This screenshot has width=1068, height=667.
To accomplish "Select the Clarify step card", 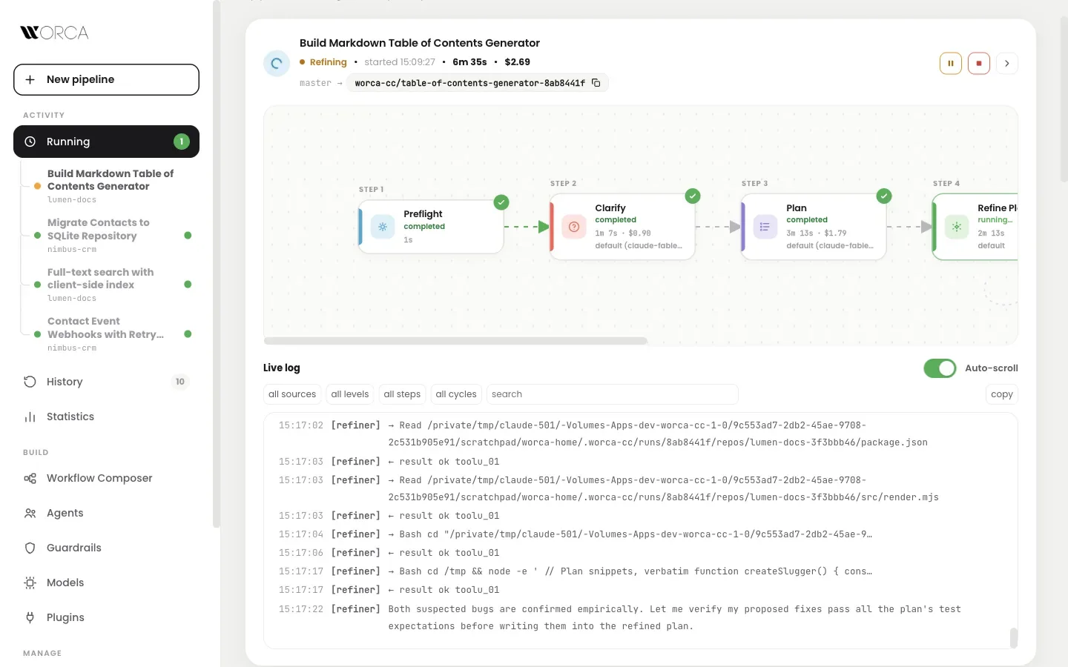I will coord(622,227).
